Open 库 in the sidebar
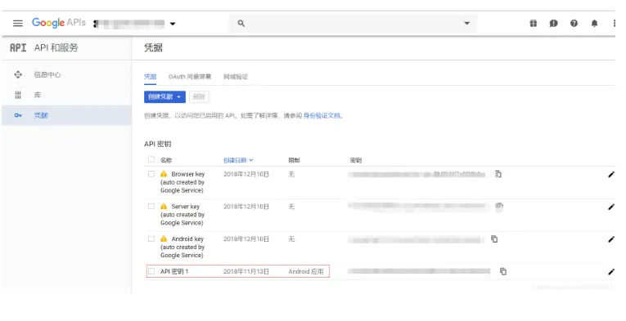The image size is (626, 321). tap(38, 95)
